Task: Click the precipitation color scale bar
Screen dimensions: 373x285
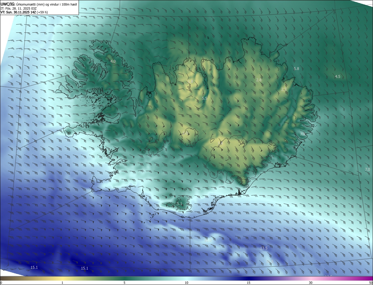Action: pyautogui.click(x=186, y=279)
